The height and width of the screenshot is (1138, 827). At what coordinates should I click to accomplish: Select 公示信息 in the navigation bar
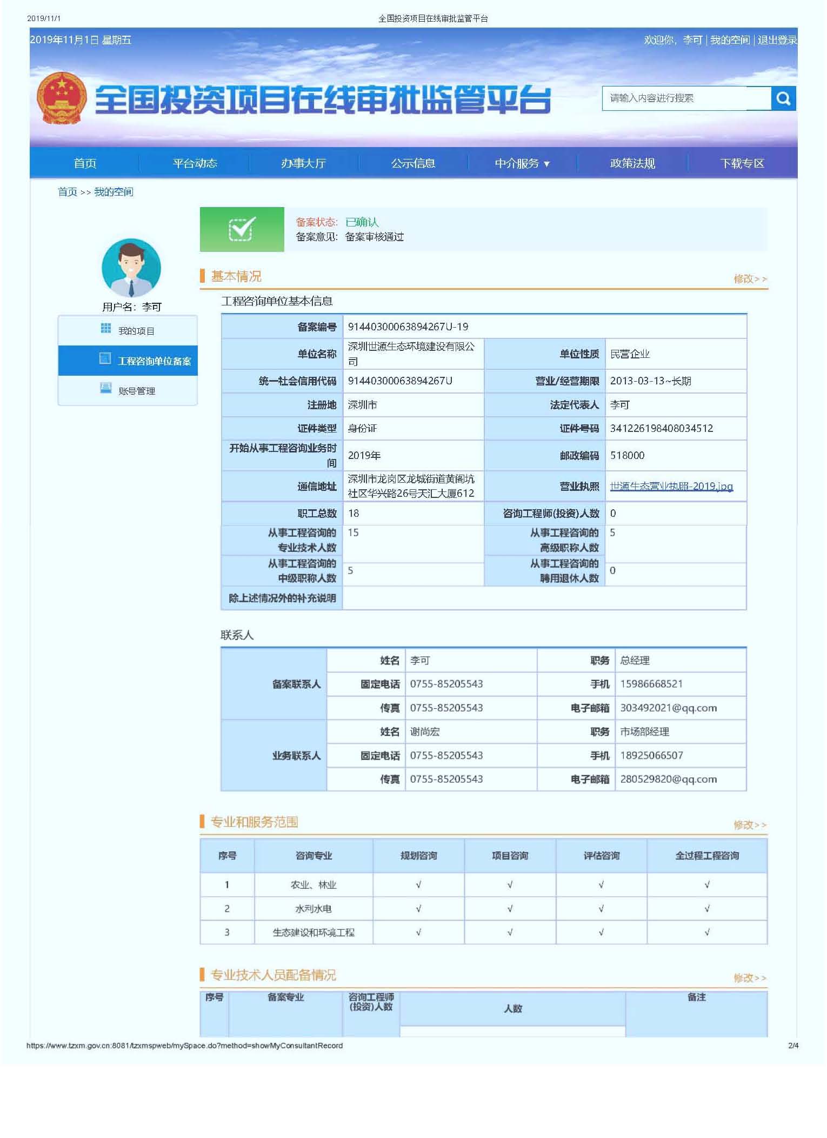click(x=413, y=163)
